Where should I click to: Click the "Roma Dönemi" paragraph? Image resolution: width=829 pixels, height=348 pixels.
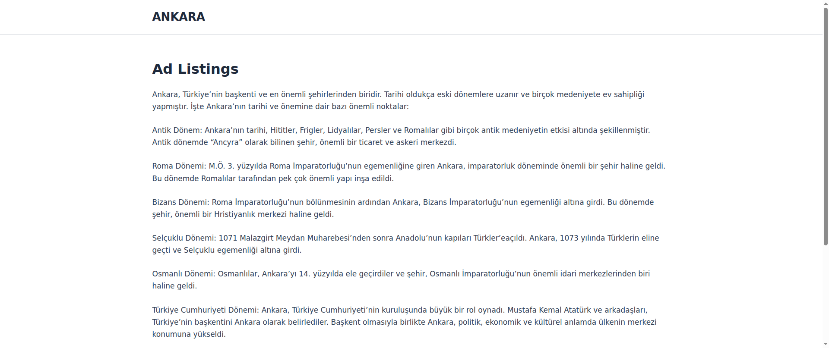pos(409,172)
